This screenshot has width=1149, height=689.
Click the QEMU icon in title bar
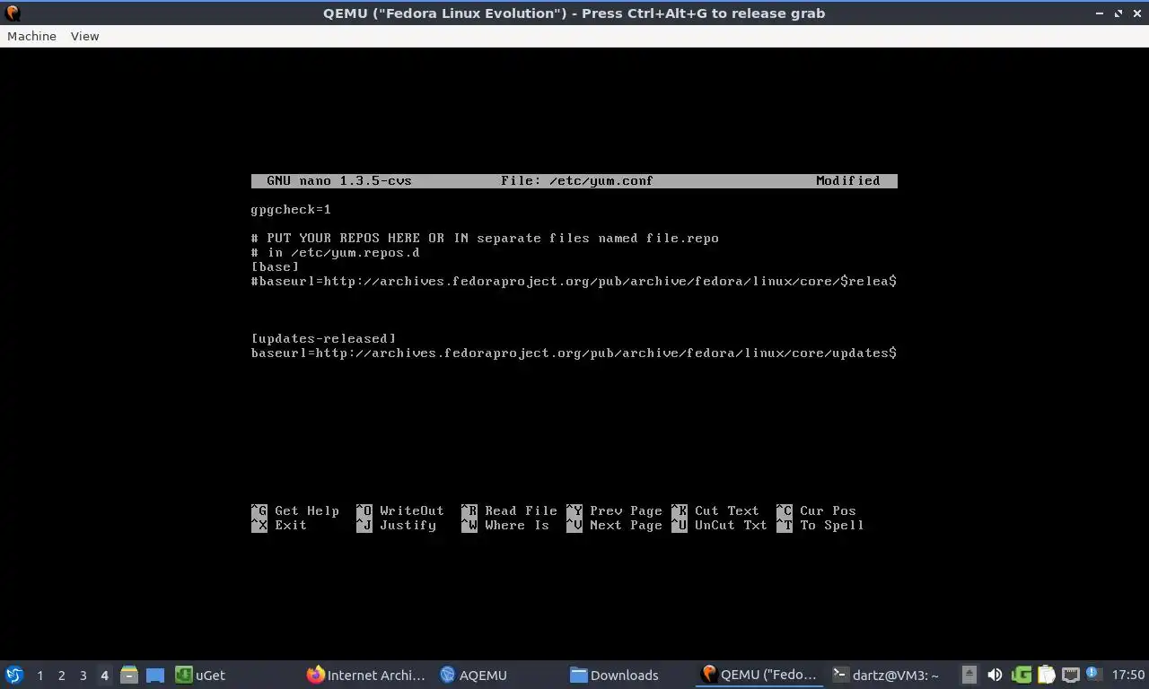pos(13,13)
